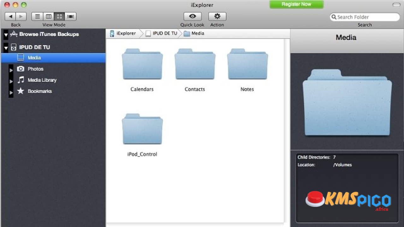Switch to cover flow view mode
This screenshot has height=227, width=404.
point(71,16)
